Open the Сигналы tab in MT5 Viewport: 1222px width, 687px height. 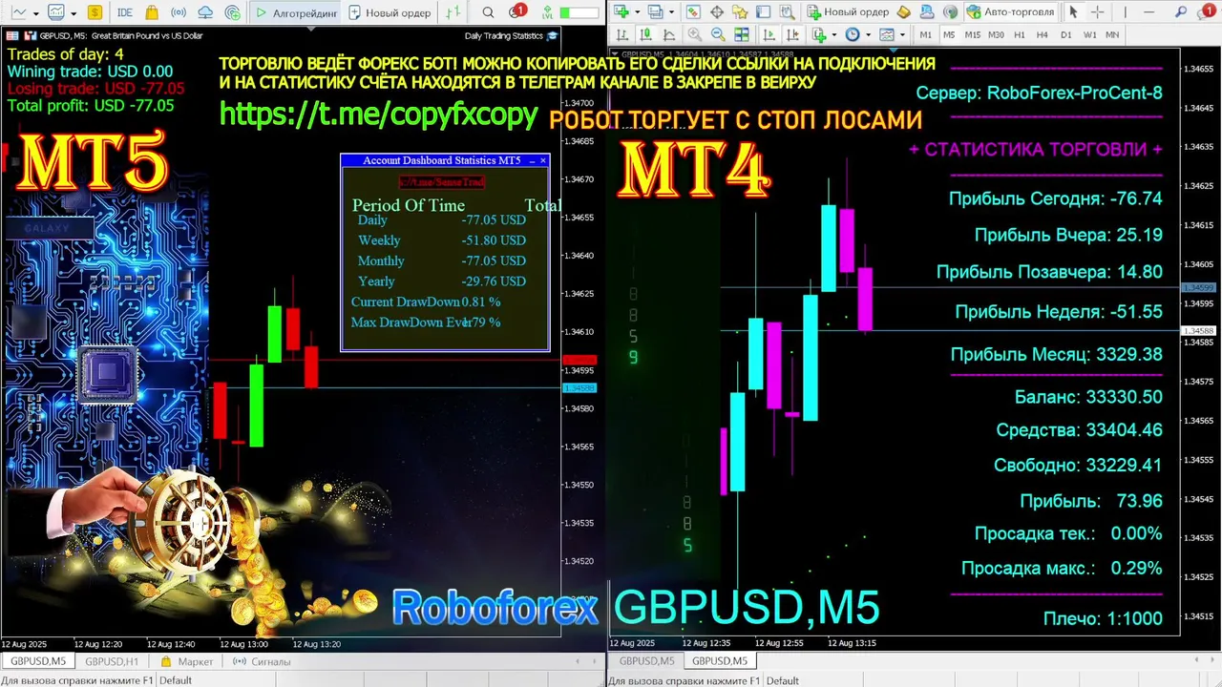tap(263, 661)
